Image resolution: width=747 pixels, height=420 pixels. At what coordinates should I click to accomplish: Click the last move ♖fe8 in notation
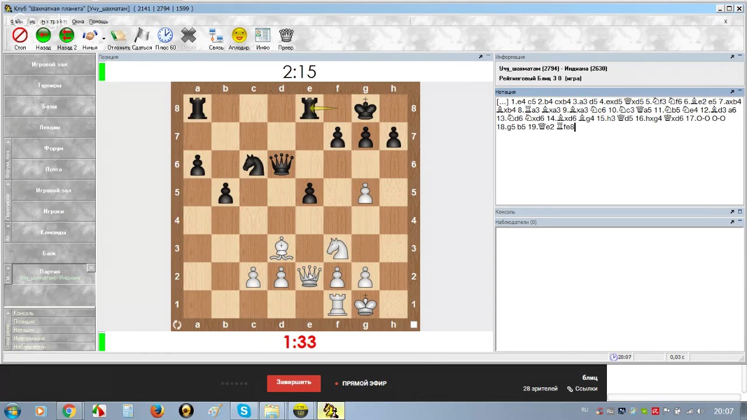click(x=566, y=127)
